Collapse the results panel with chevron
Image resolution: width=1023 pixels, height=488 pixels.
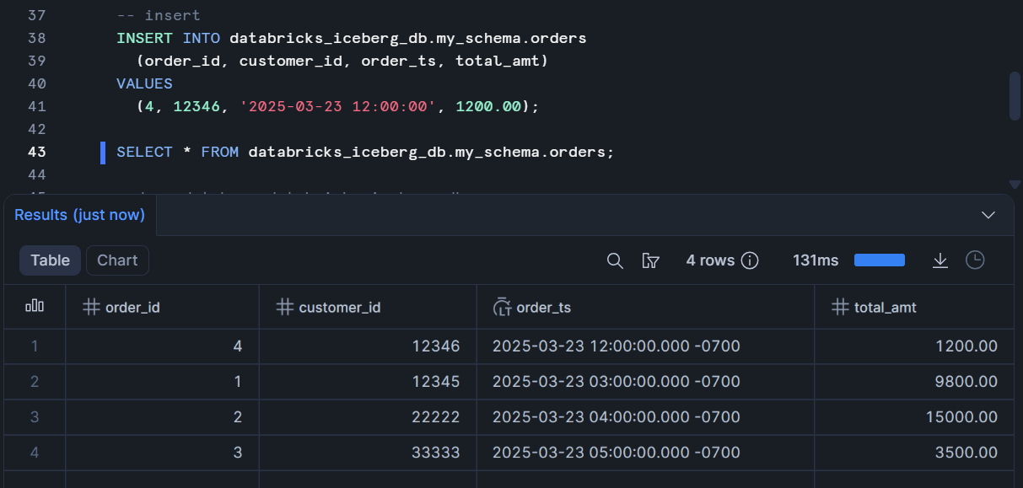[988, 215]
